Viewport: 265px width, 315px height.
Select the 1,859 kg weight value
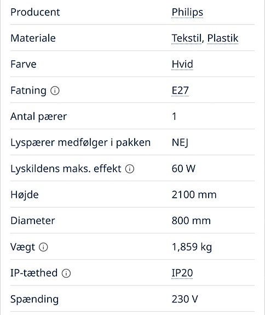click(192, 247)
